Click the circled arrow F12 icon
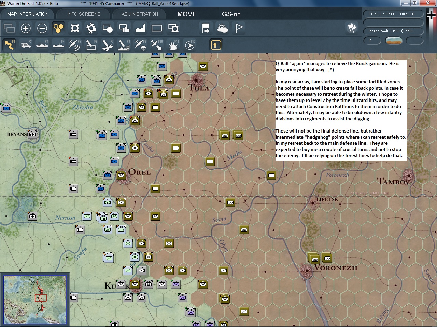Screen dimensions: 437x327 [189, 45]
